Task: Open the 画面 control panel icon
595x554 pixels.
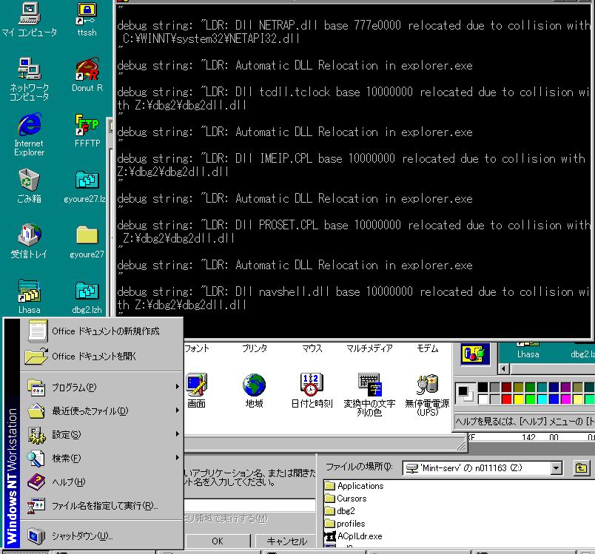Action: (197, 391)
